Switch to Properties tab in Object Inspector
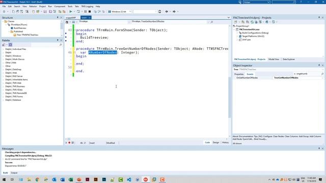Viewport: 326px width, 183px height. [x=239, y=74]
